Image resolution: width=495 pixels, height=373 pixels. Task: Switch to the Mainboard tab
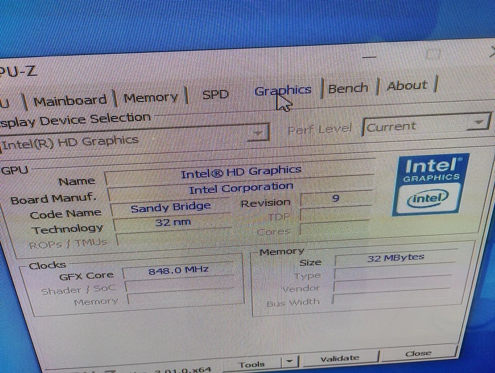coord(70,101)
